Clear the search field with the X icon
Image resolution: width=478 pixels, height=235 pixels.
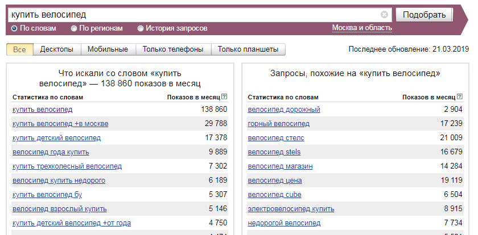point(385,15)
